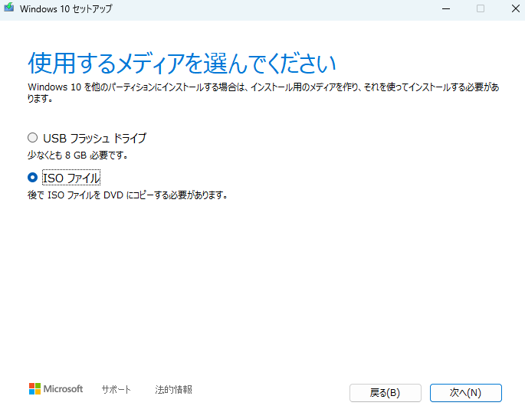
Task: Click the DVD にコピーする必要 description text
Action: 127,195
